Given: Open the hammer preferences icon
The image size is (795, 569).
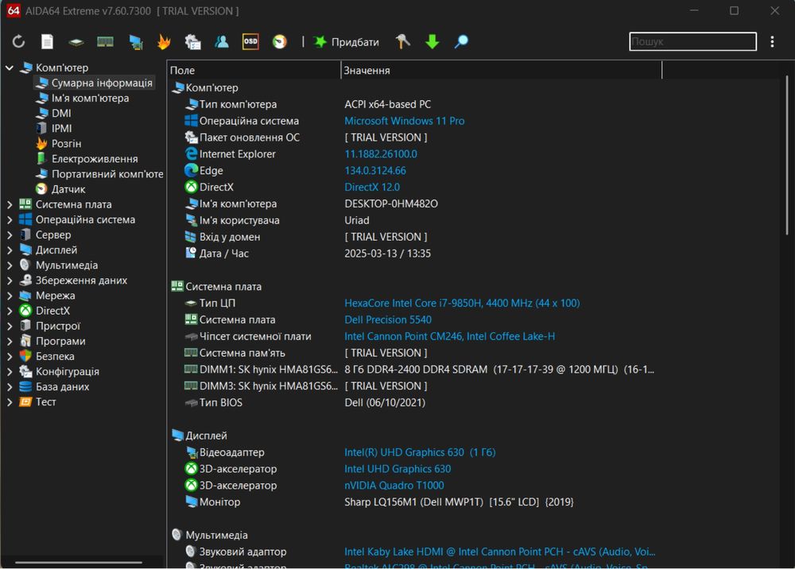Looking at the screenshot, I should (x=403, y=41).
